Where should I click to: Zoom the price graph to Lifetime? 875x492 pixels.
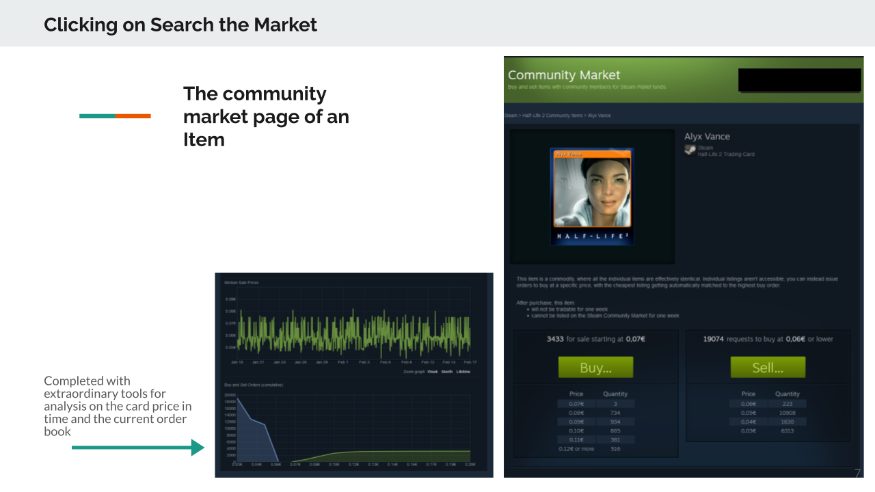pos(463,372)
